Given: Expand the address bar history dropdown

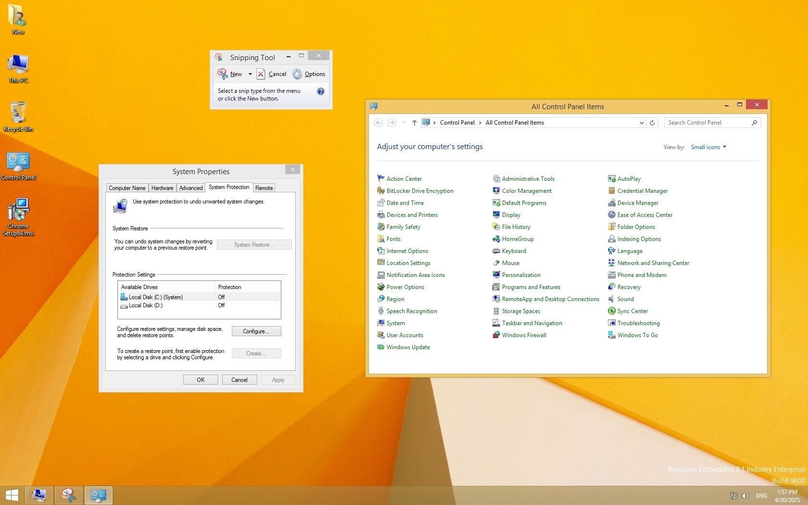Looking at the screenshot, I should tap(641, 123).
